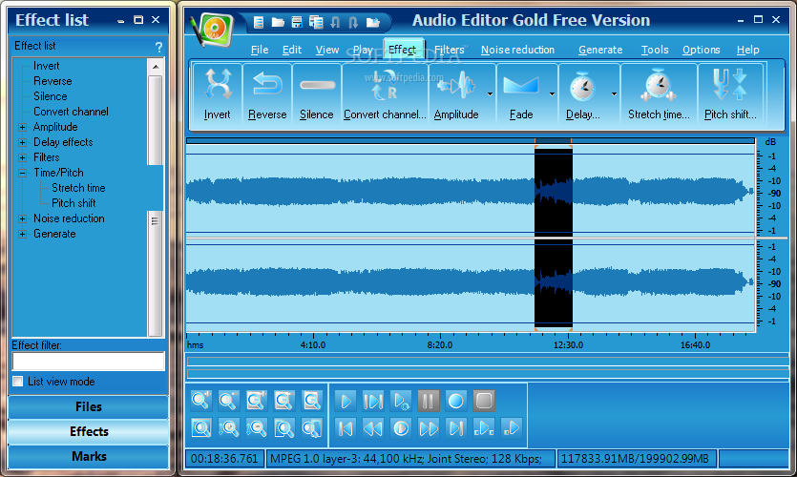This screenshot has width=797, height=477.
Task: Click the Rewind double-arrow button
Action: pyautogui.click(x=373, y=428)
